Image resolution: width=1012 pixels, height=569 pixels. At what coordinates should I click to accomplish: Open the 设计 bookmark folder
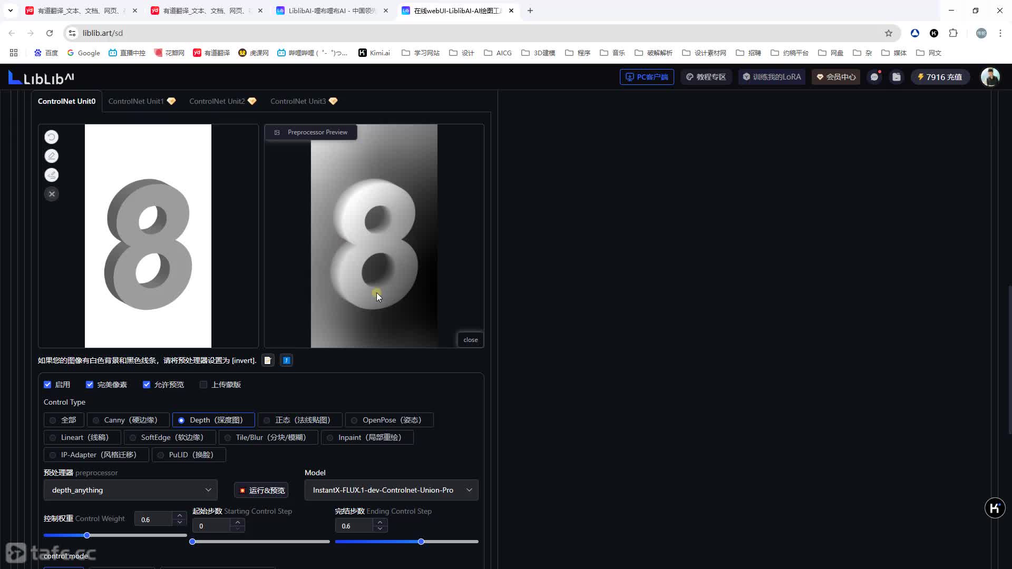tap(461, 53)
